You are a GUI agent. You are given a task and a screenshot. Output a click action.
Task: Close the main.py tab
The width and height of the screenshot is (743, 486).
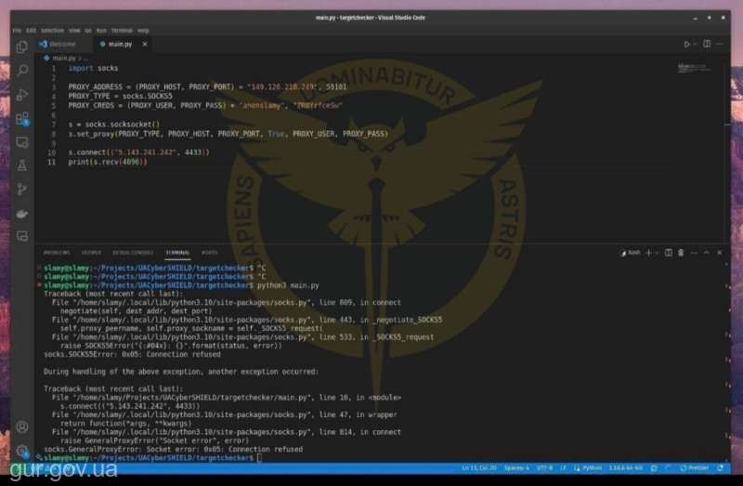click(x=145, y=44)
